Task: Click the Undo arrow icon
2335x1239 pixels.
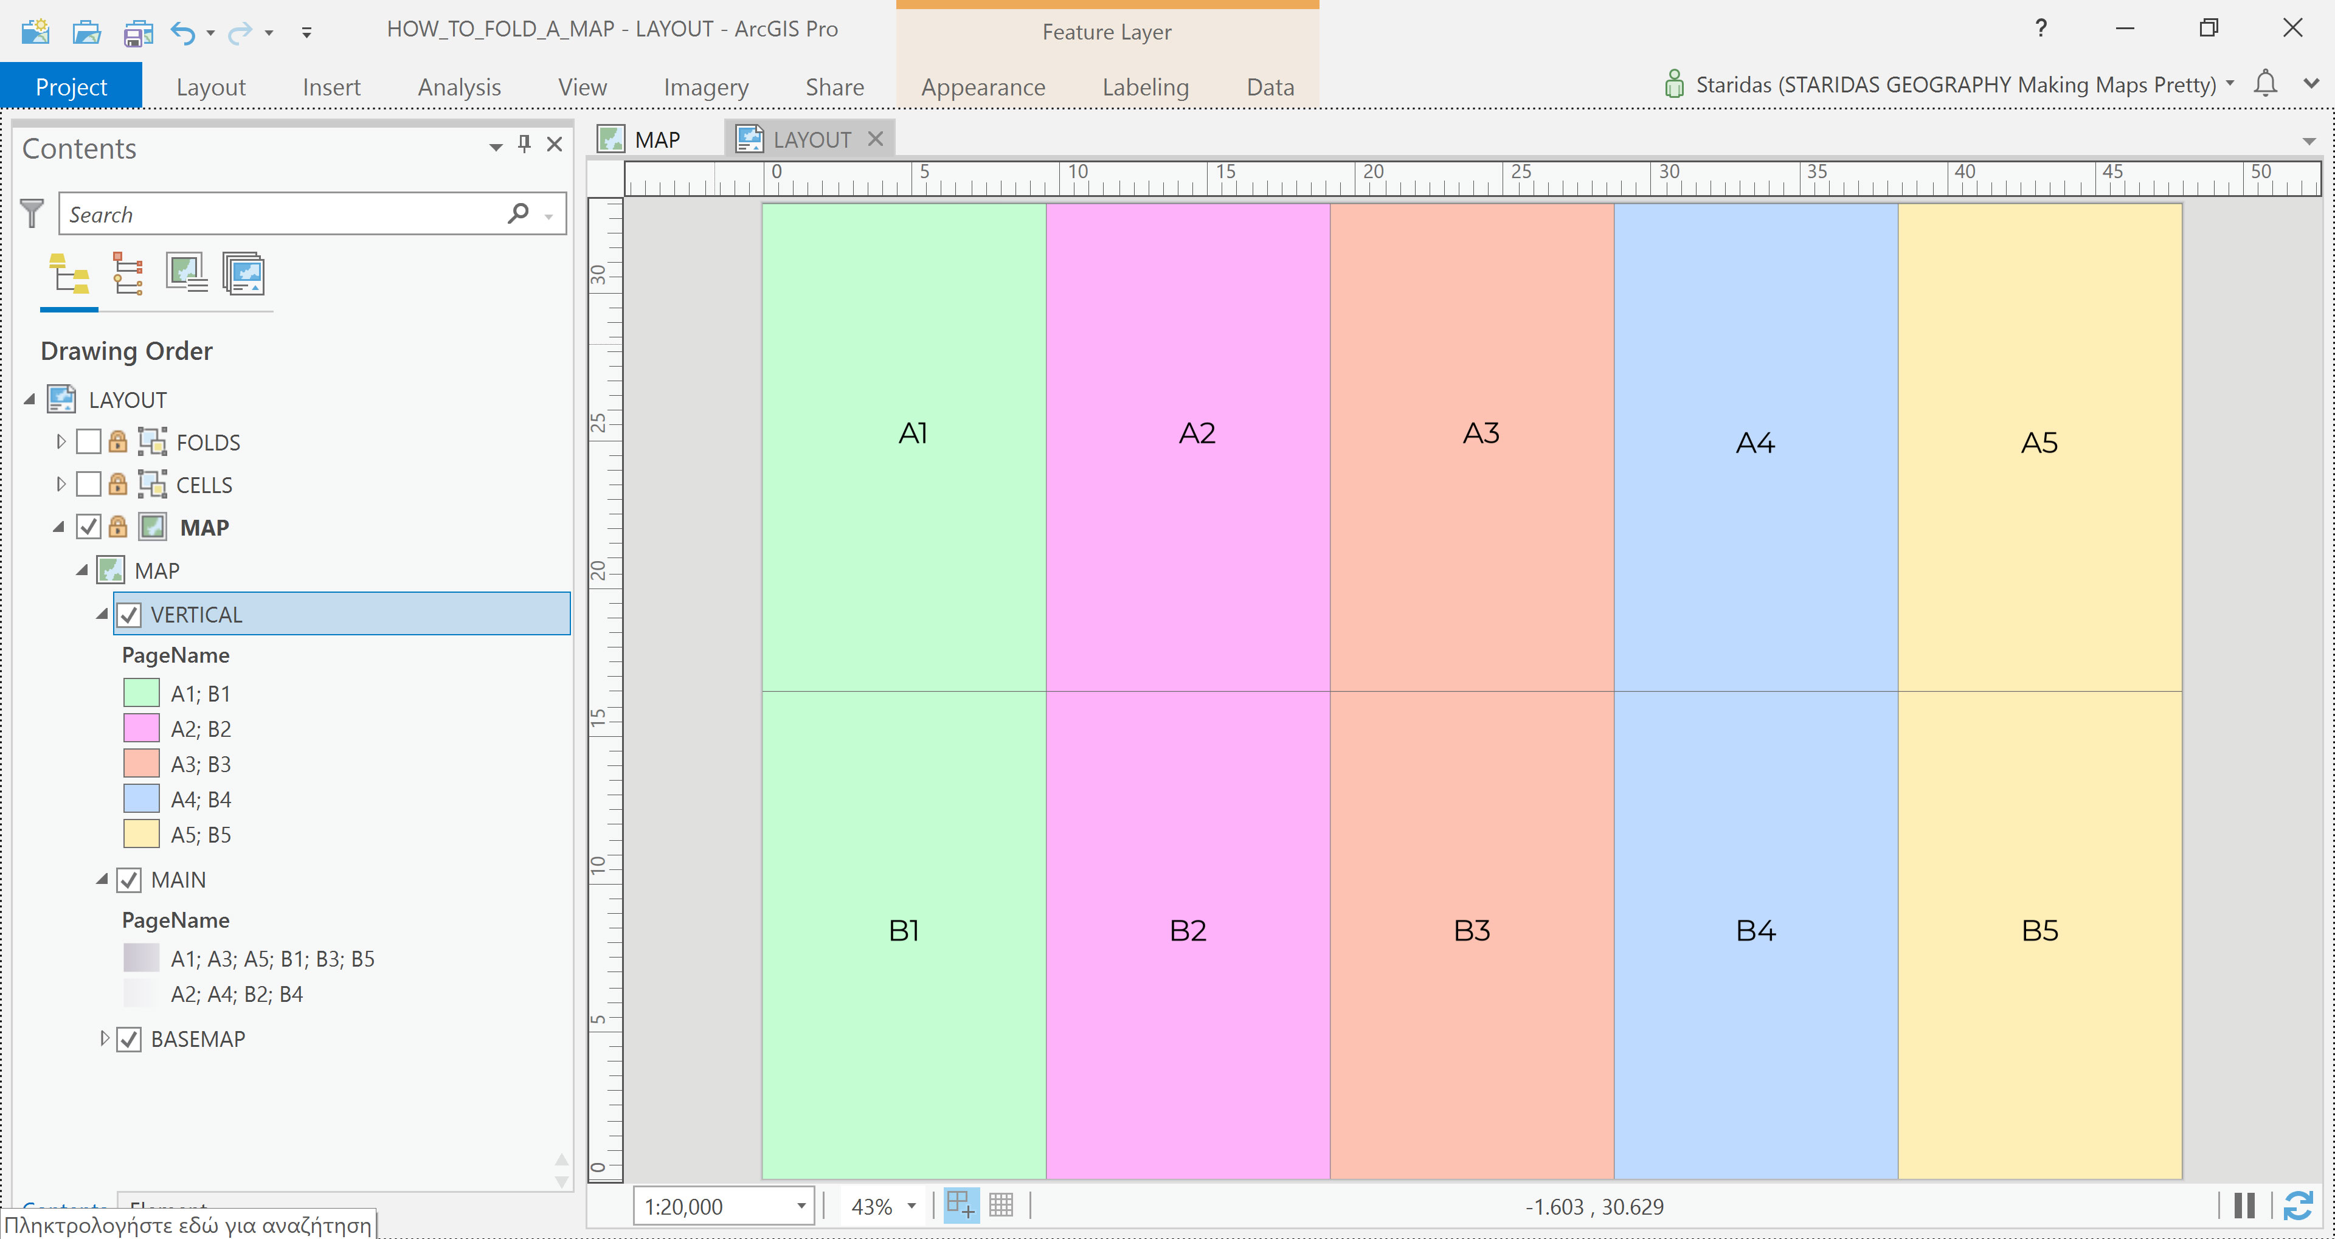Action: click(x=182, y=33)
